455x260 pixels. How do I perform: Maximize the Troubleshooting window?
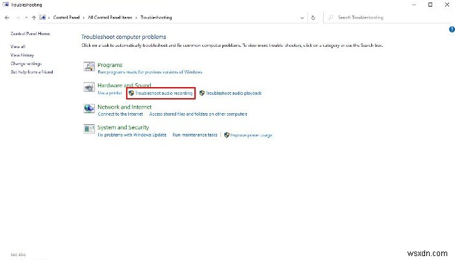point(430,5)
